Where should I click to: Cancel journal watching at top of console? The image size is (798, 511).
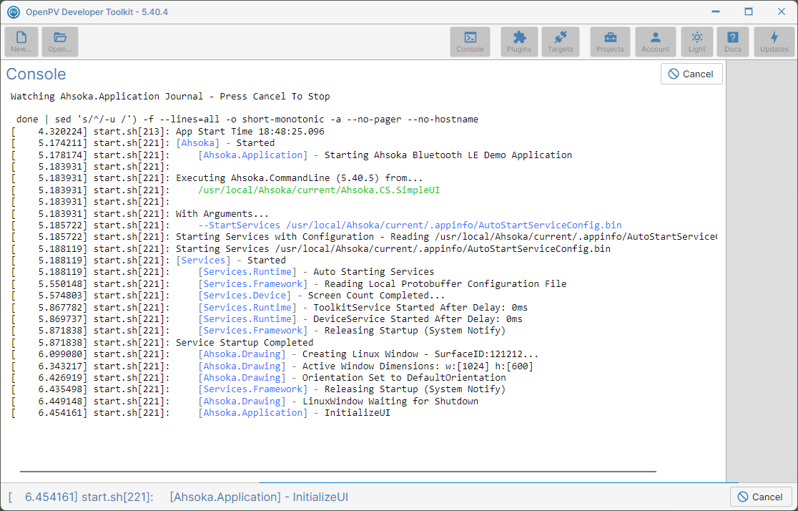coord(691,74)
